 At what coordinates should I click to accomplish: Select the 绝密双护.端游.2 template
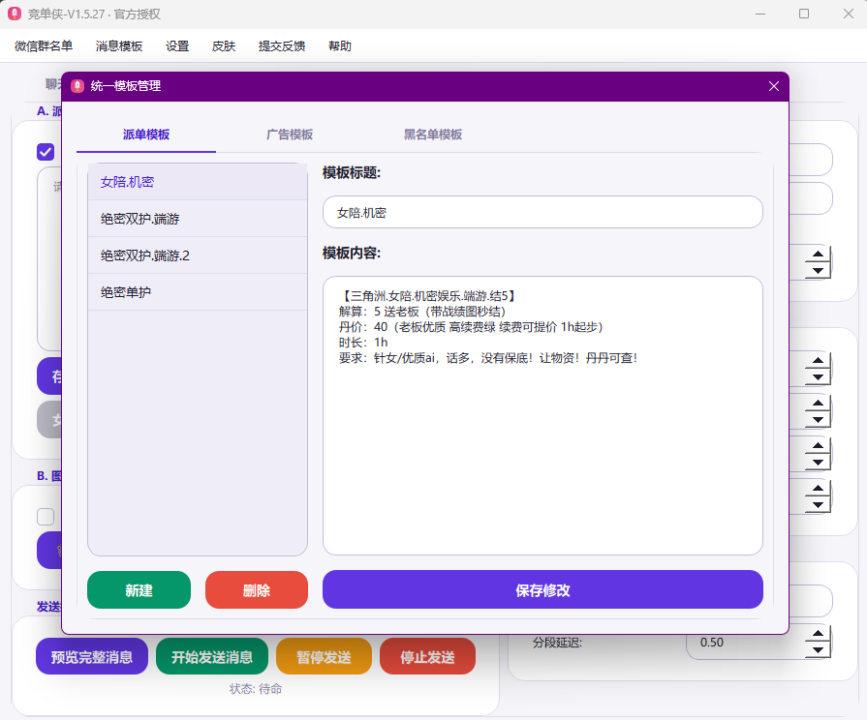pos(198,255)
